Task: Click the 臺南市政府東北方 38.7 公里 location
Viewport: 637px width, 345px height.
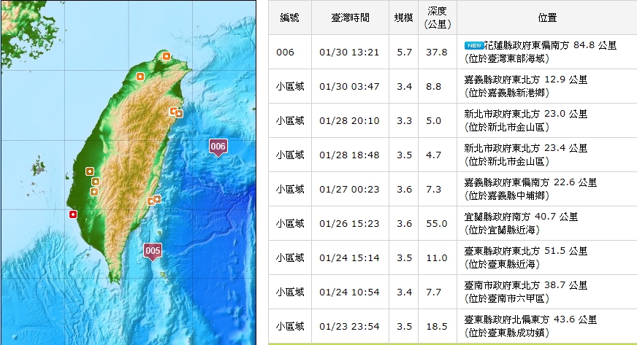Action: coord(526,285)
